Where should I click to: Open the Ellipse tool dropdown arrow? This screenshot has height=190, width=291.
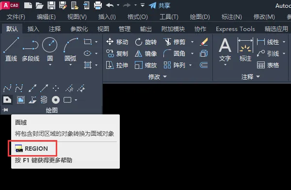pos(97,53)
